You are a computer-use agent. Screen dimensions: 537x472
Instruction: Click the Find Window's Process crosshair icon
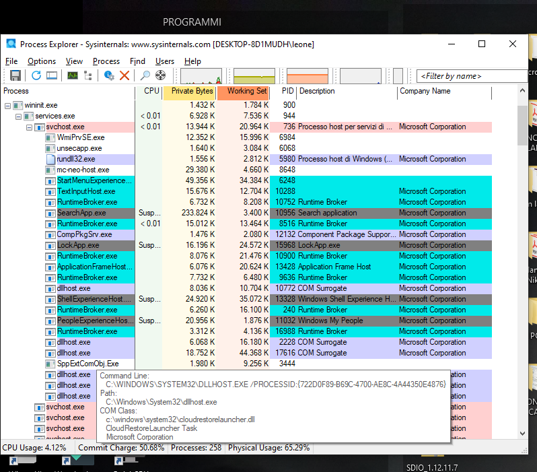160,75
